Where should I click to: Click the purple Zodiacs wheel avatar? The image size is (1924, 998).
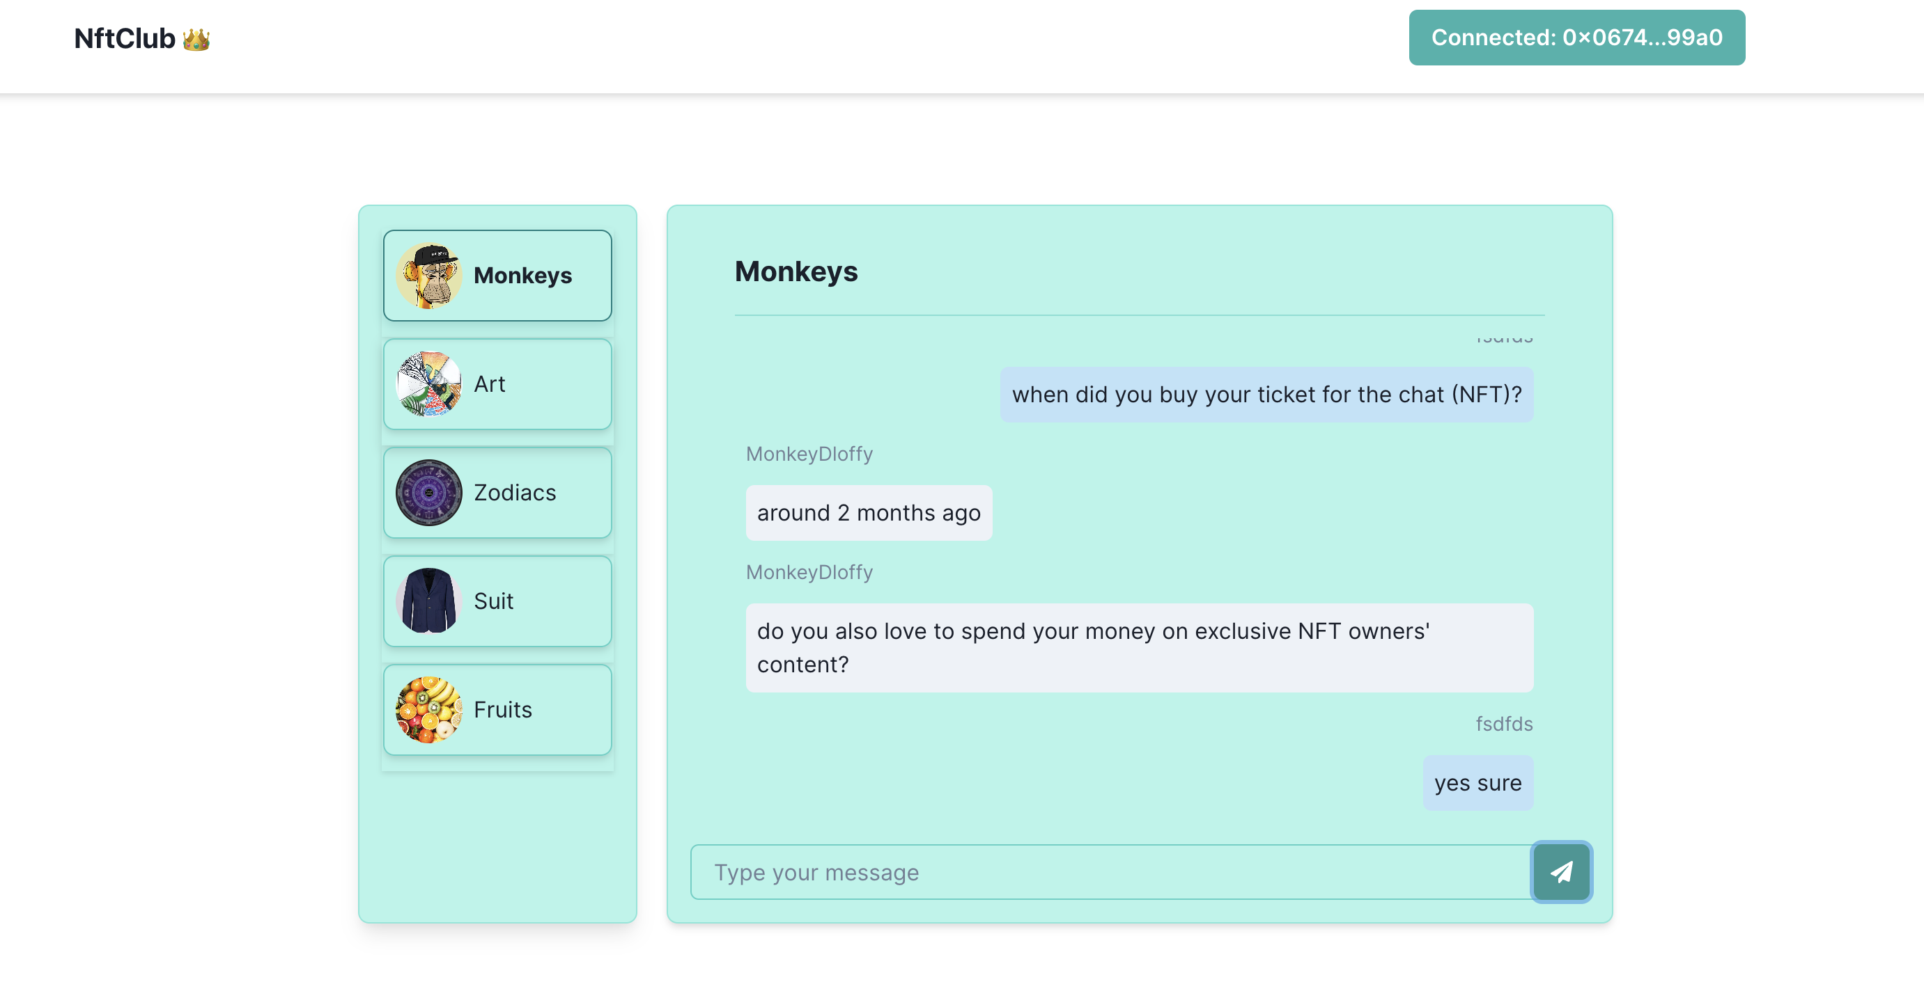coord(428,493)
